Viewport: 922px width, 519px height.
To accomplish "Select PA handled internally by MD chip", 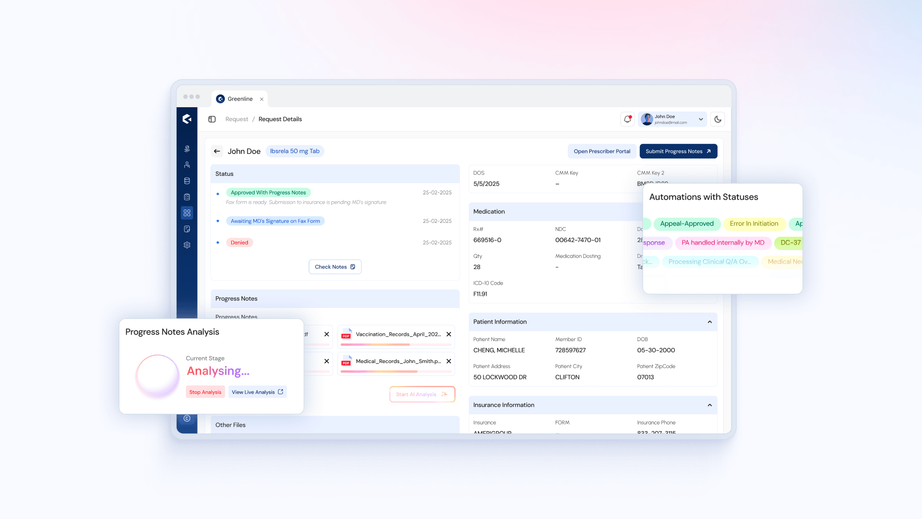I will [x=723, y=243].
